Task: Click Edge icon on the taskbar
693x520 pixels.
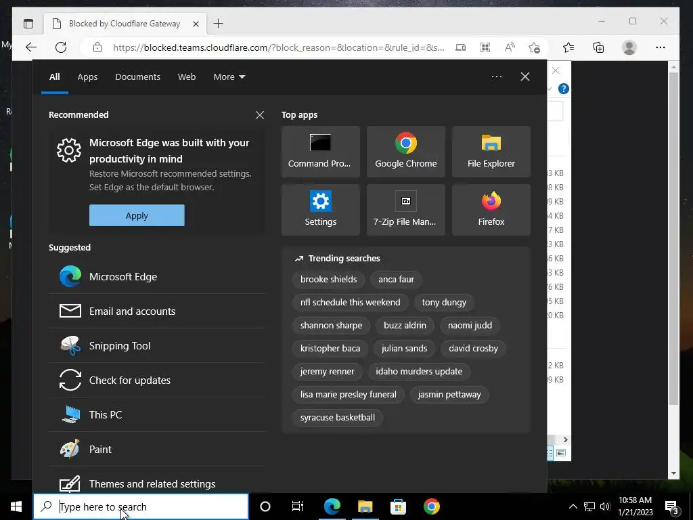Action: click(x=332, y=506)
